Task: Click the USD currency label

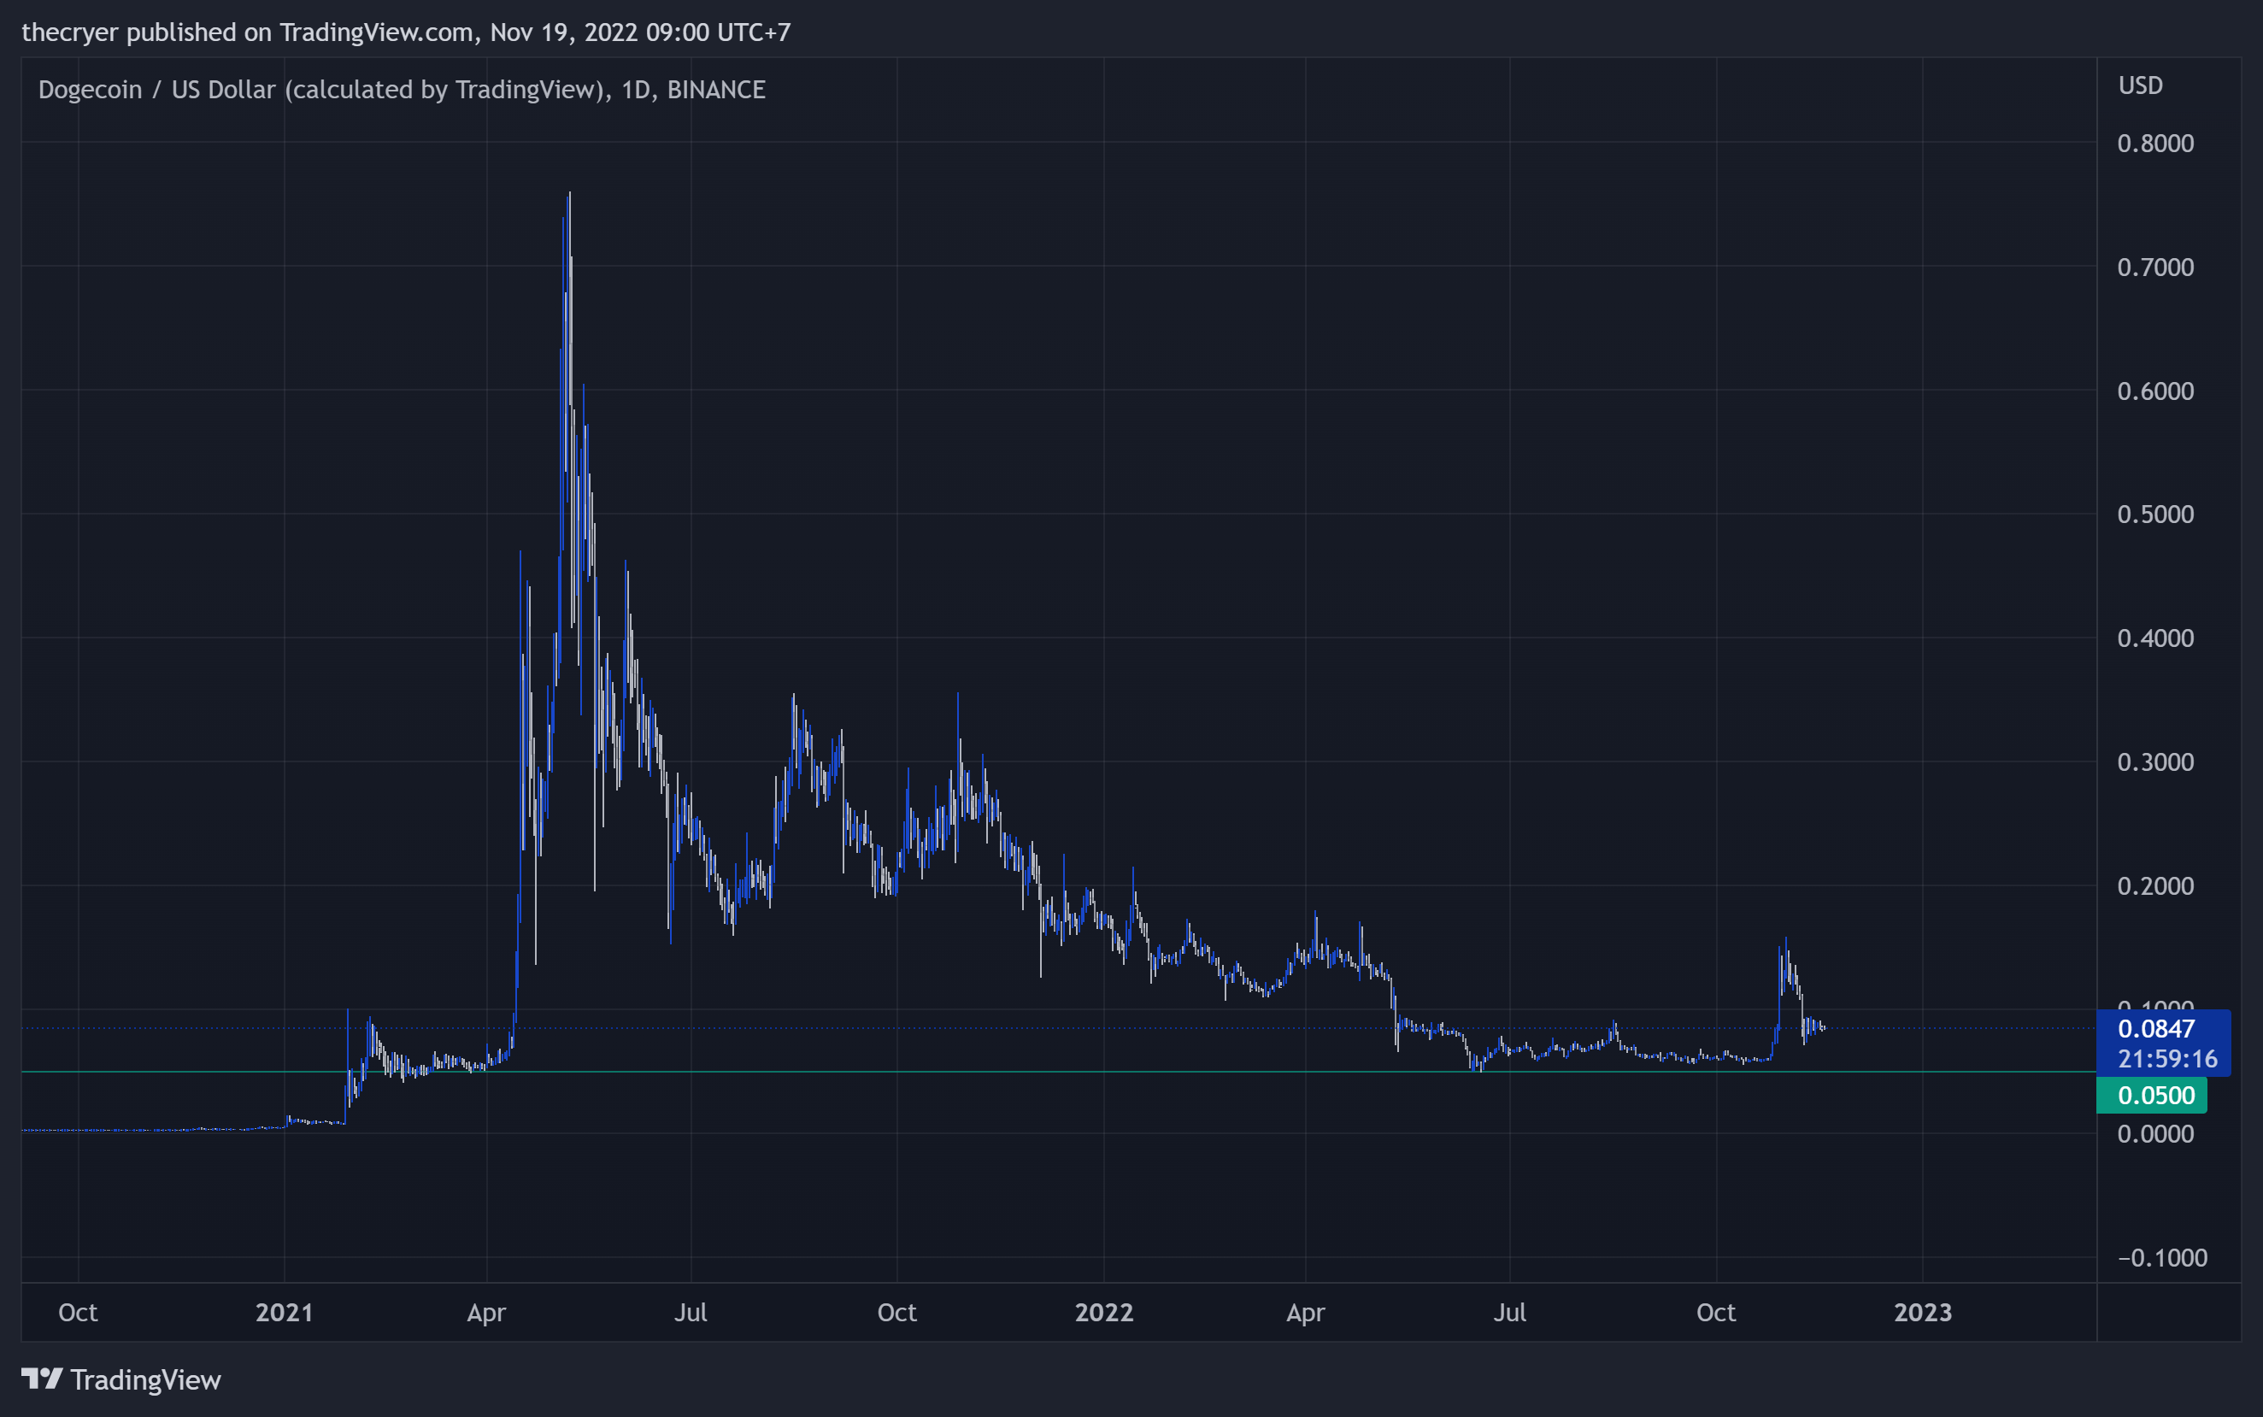Action: [2141, 85]
